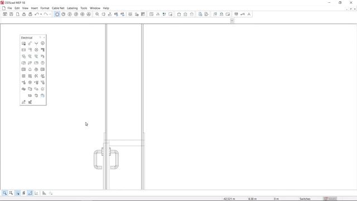This screenshot has height=201, width=357.
Task: Click the first house-shaped toolbar icon
Action: 179,14
